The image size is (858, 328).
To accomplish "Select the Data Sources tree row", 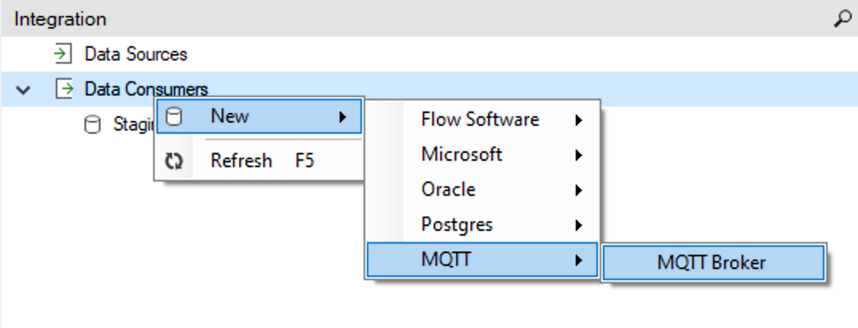I will pyautogui.click(x=429, y=54).
